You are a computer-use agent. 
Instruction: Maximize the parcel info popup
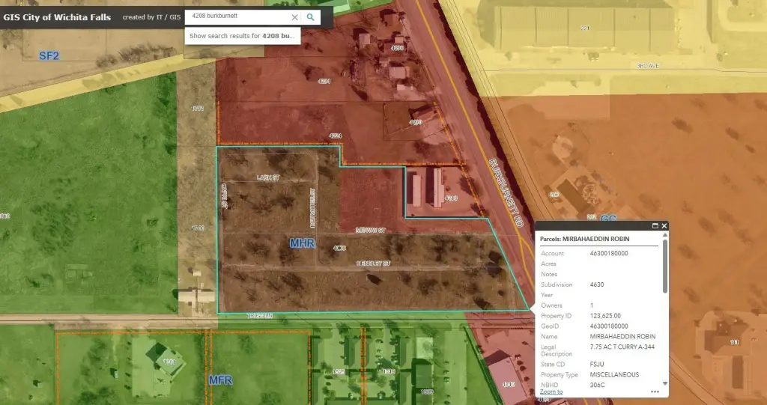coord(655,225)
